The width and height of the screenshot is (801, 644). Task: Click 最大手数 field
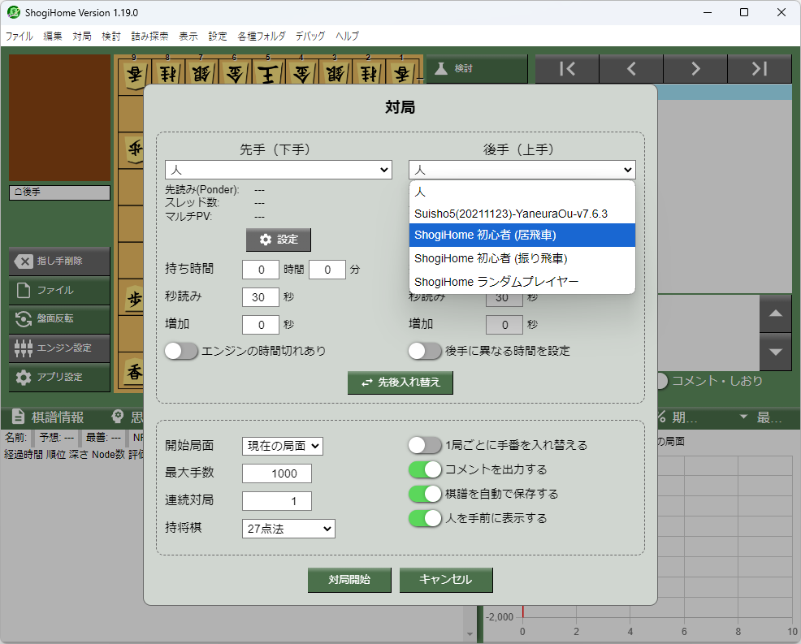pyautogui.click(x=277, y=473)
